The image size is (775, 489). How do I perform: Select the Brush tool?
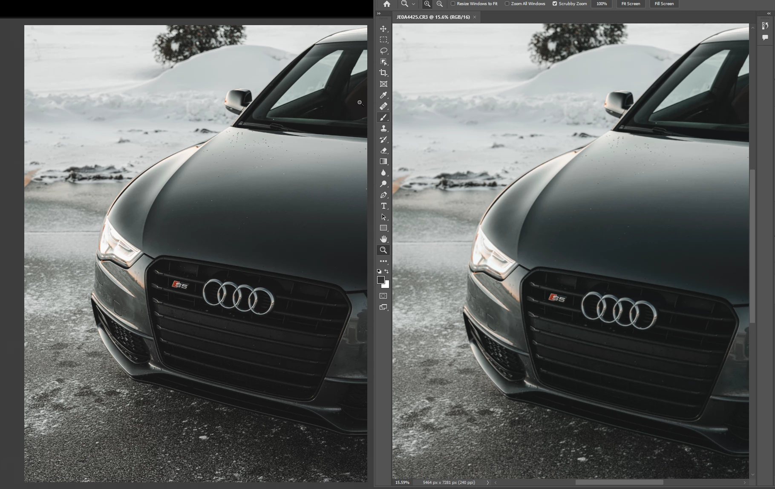[383, 117]
